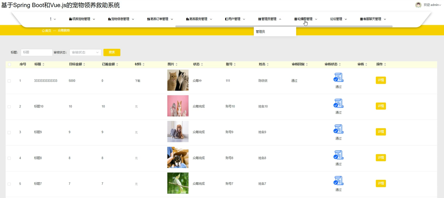Expand the 论坛管理 menu
Image resolution: width=444 pixels, height=198 pixels.
pyautogui.click(x=339, y=19)
